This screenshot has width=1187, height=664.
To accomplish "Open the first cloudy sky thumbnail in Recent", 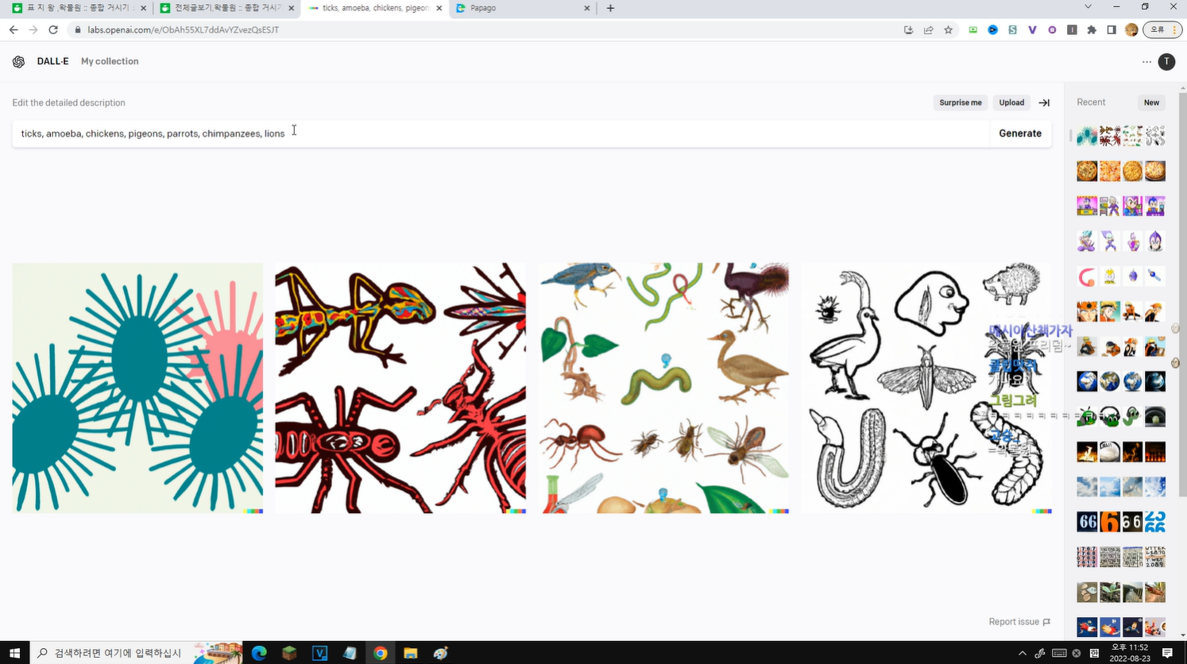I will click(x=1087, y=486).
